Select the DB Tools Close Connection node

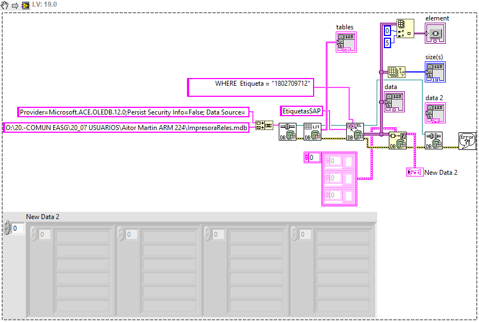click(433, 138)
